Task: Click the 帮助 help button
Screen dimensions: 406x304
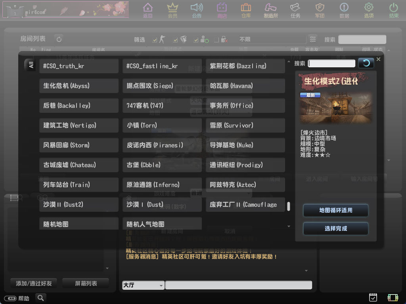Action: click(x=17, y=298)
